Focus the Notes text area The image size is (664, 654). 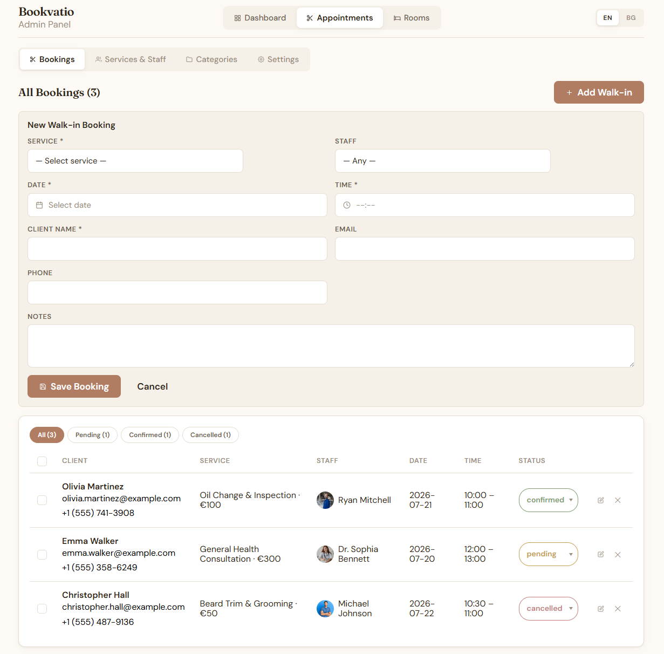click(x=331, y=346)
